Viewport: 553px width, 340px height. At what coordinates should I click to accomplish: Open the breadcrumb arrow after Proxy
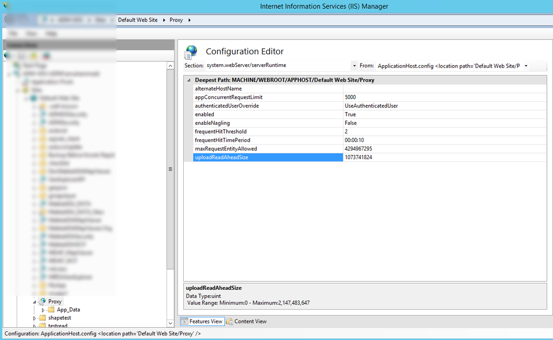[x=189, y=20]
